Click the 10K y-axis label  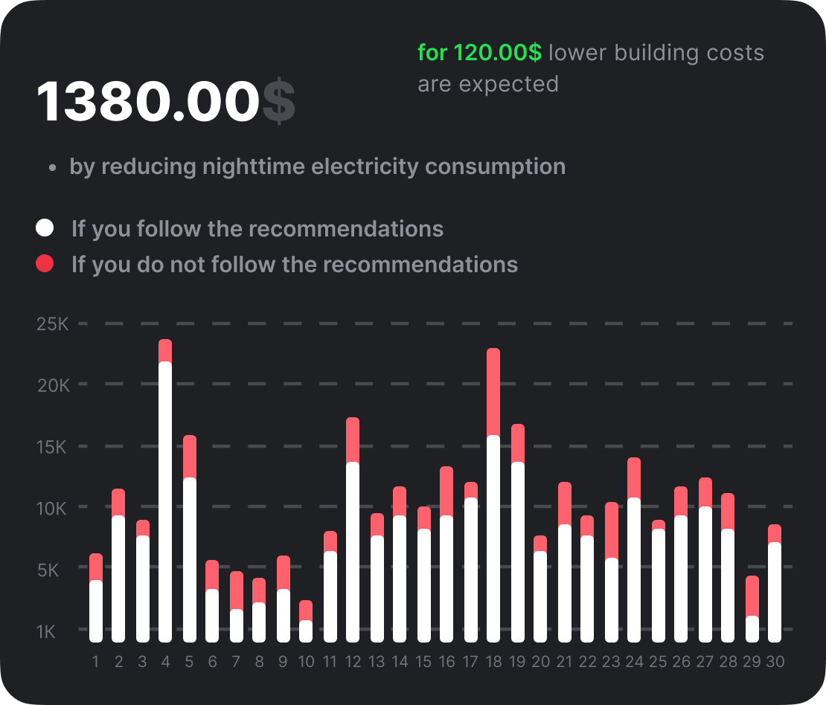tap(53, 509)
